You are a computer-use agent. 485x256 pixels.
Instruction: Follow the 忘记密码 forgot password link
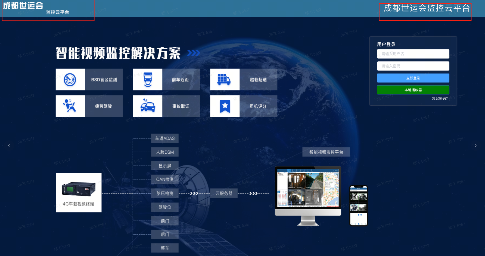pos(440,99)
